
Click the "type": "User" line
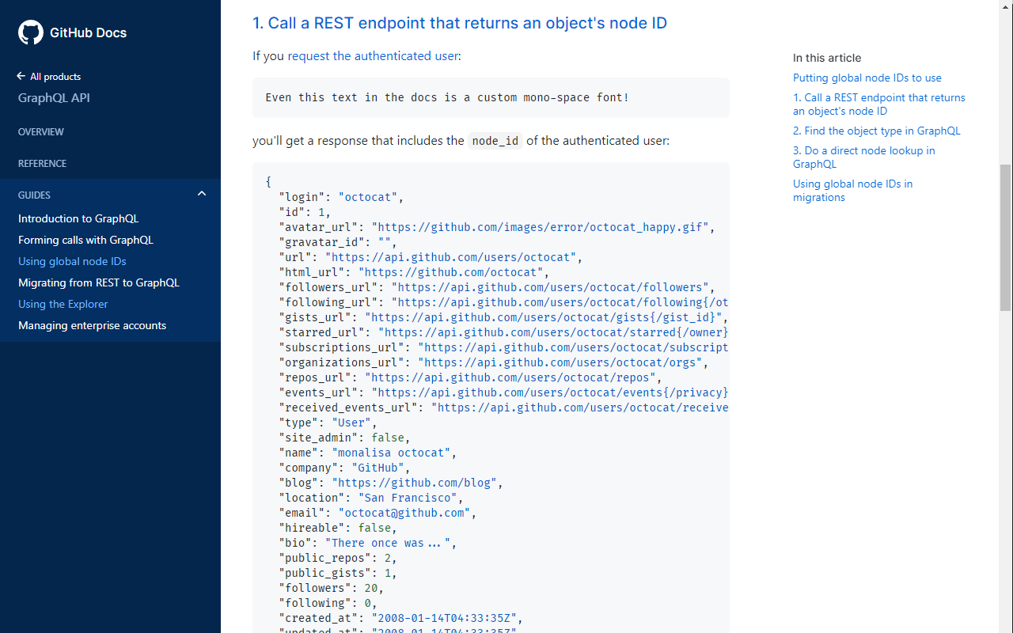328,423
